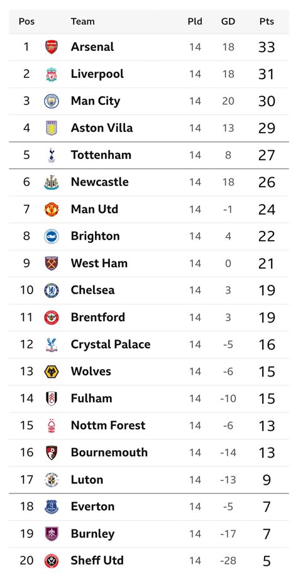Click the Aston Villa crest icon
298x579 pixels.
(x=52, y=128)
